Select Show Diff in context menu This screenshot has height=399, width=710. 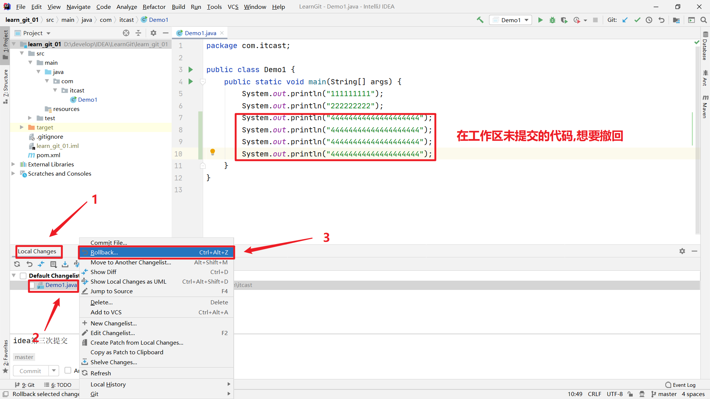coord(156,272)
